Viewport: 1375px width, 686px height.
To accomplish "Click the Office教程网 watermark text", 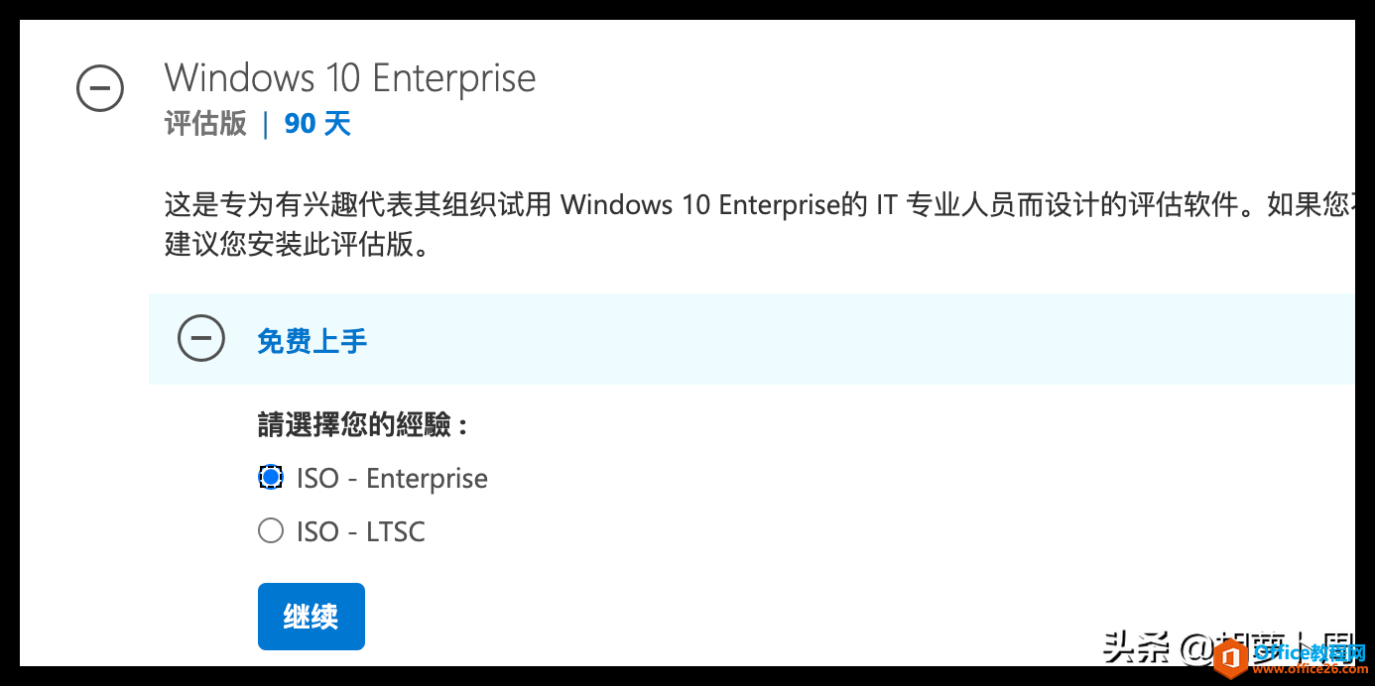I will (x=1309, y=651).
